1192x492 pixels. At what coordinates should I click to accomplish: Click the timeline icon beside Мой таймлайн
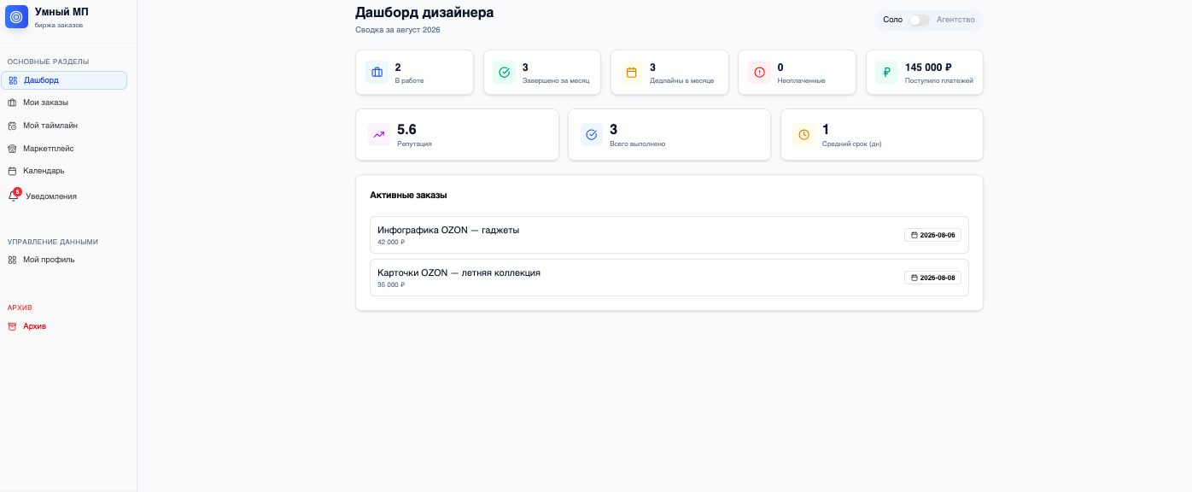12,126
